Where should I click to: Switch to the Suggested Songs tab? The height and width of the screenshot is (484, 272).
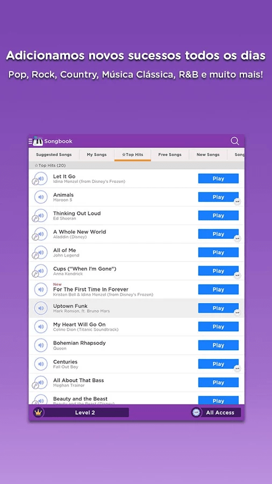54,155
